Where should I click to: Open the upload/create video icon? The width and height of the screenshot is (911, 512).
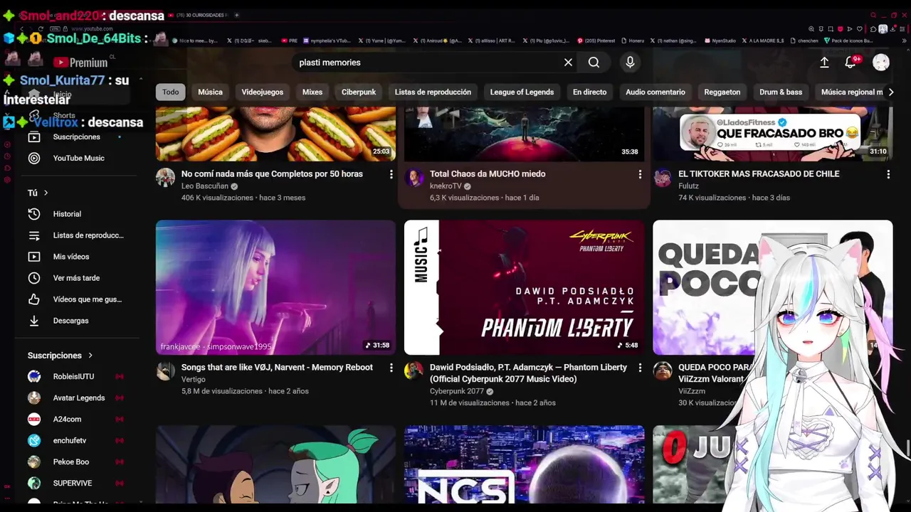(x=824, y=63)
